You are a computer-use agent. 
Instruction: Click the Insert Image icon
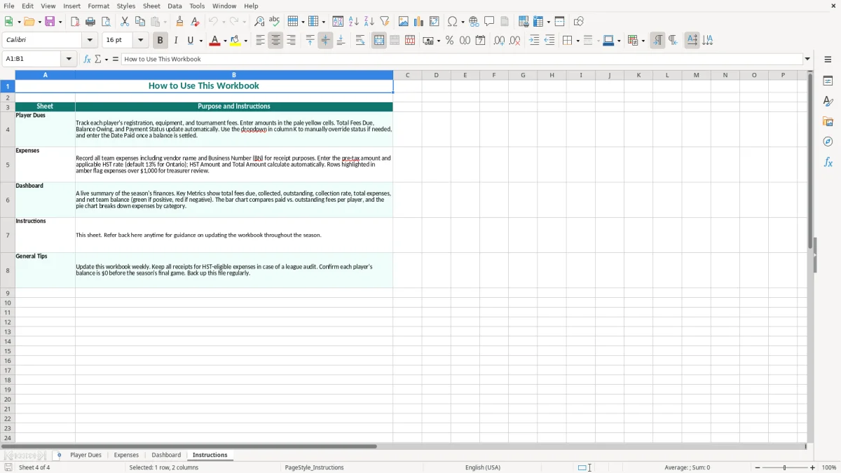click(x=404, y=22)
